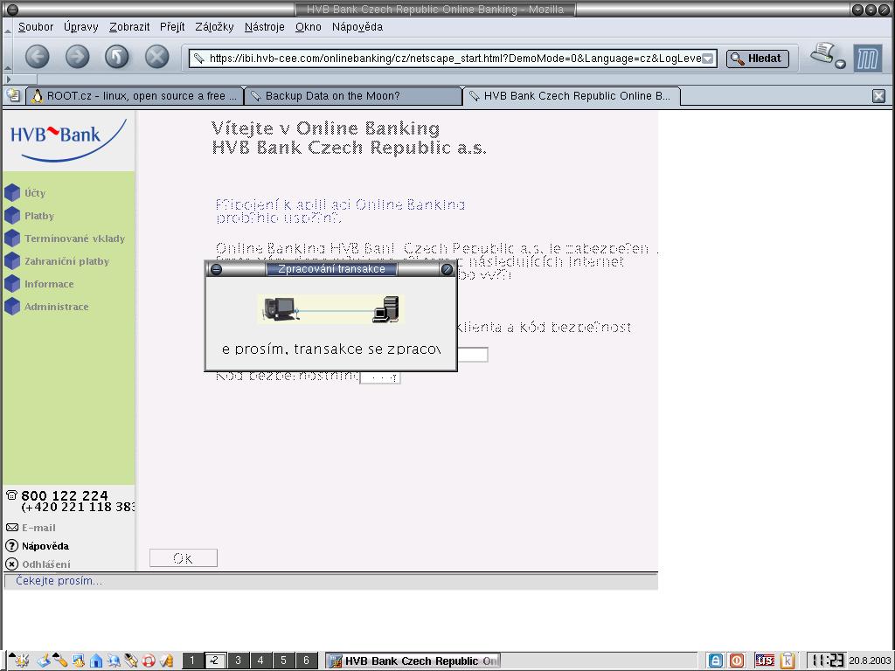The width and height of the screenshot is (895, 671).
Task: Open the Přejít menu
Action: click(172, 27)
